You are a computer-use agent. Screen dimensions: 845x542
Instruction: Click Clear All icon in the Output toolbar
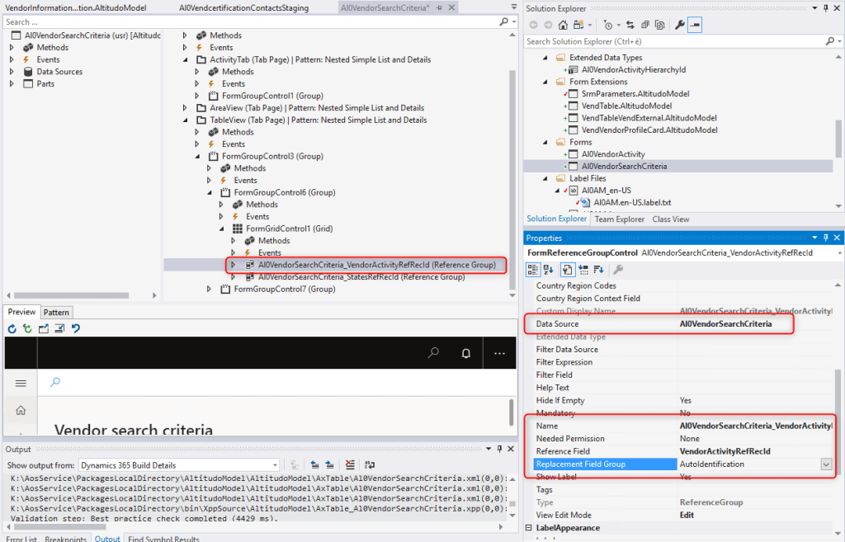(x=351, y=465)
